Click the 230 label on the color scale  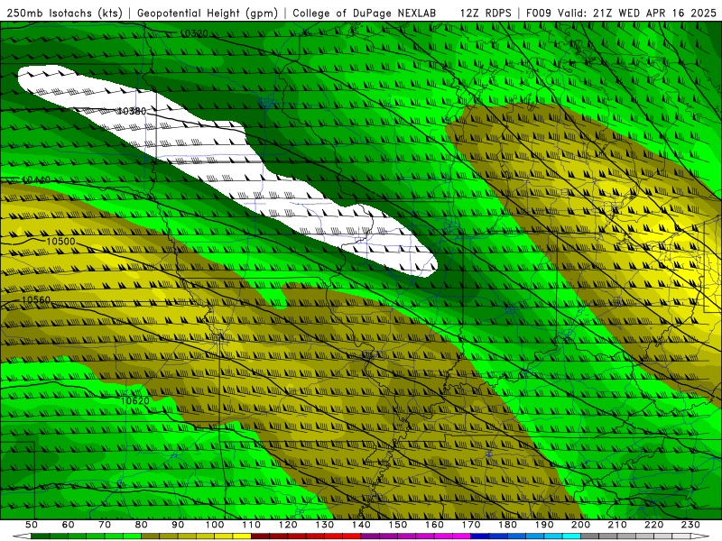(x=690, y=525)
